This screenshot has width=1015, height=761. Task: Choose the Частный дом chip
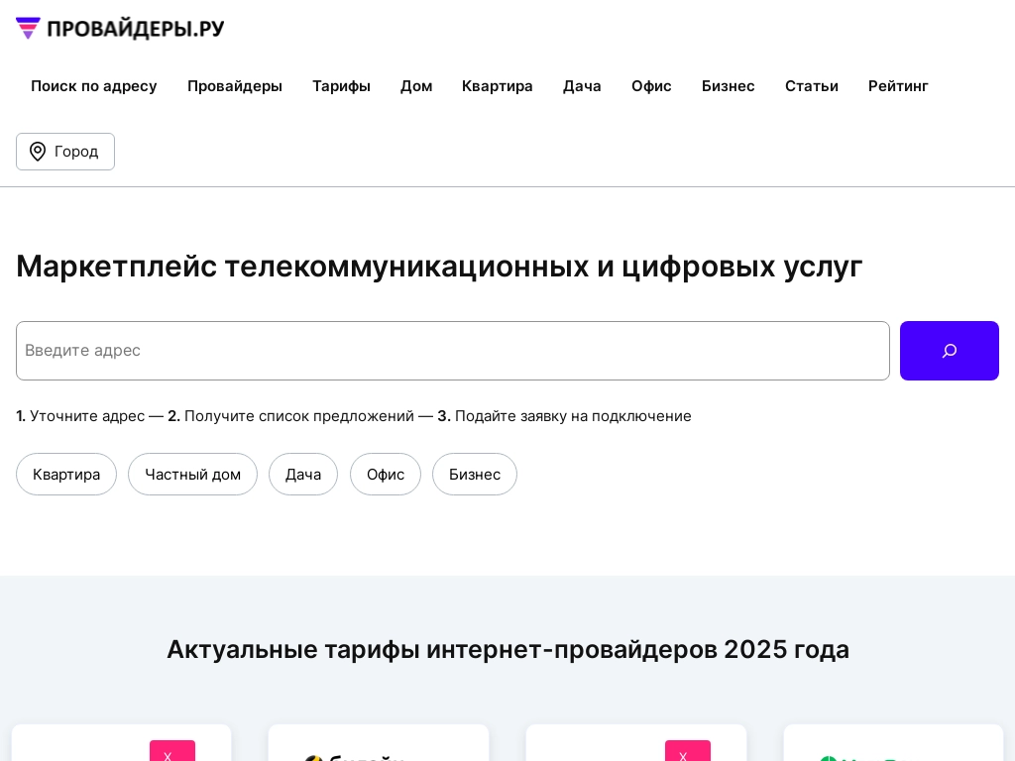coord(192,475)
